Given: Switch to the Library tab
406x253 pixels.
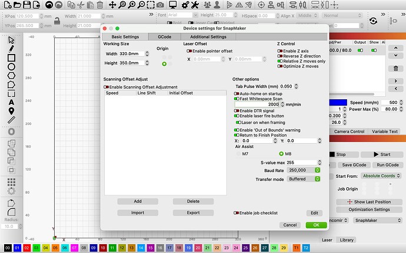Looking at the screenshot, I should 347,240.
